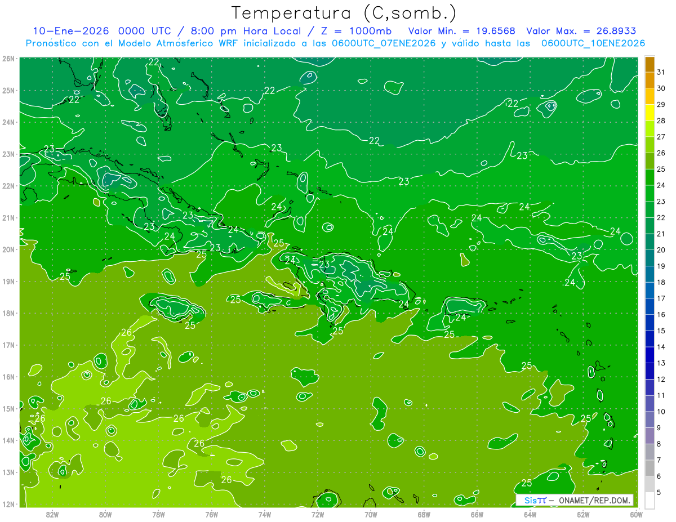
Task: Click the brown swatch above 31 on color scale
Action: pos(650,64)
